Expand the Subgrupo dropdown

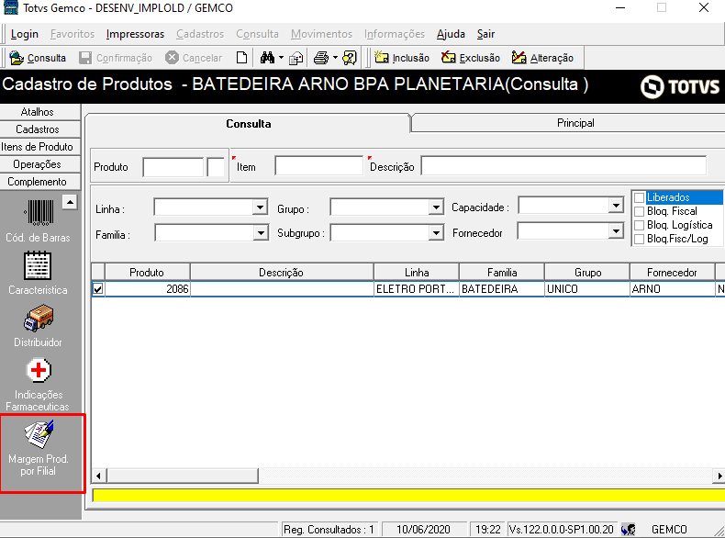436,232
